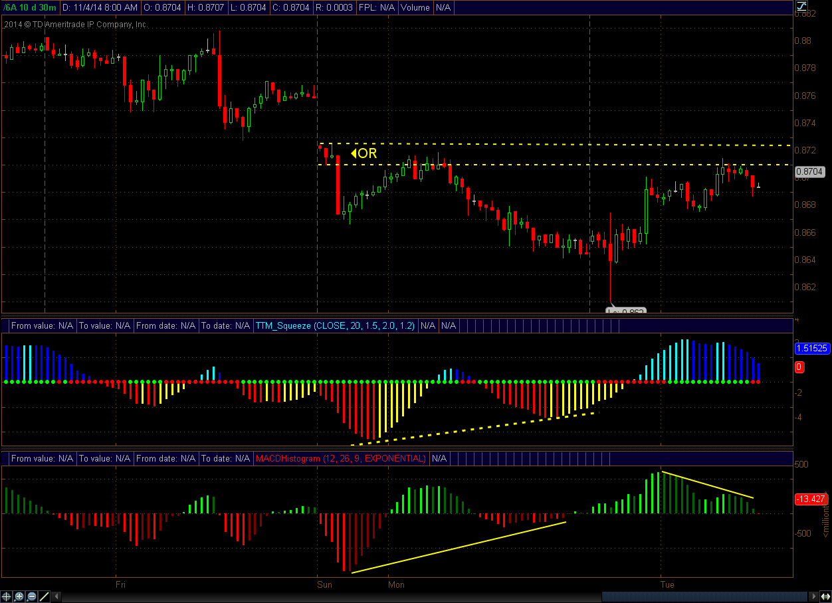
Task: Click the 0.862 price axis label
Action: pyautogui.click(x=805, y=287)
